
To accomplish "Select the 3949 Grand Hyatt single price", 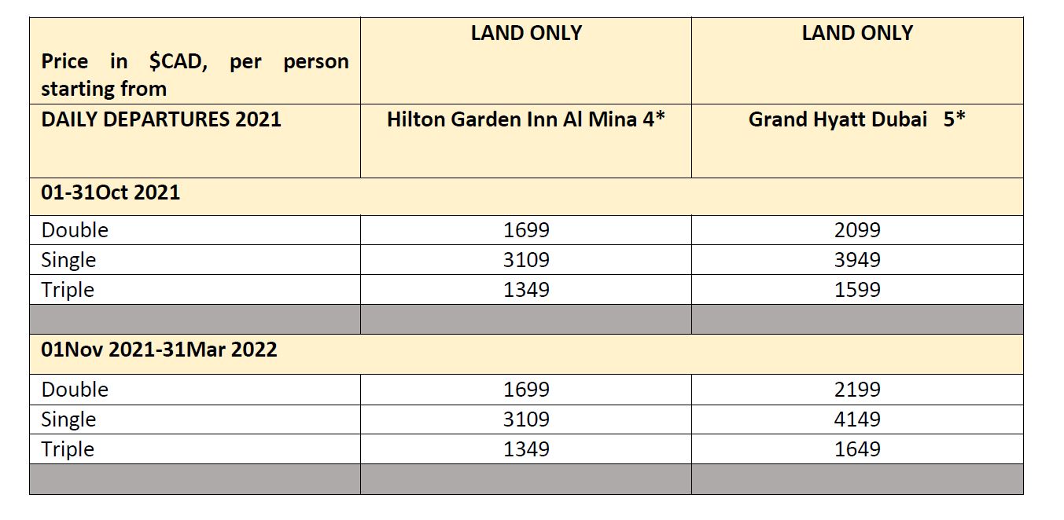I will click(x=857, y=260).
